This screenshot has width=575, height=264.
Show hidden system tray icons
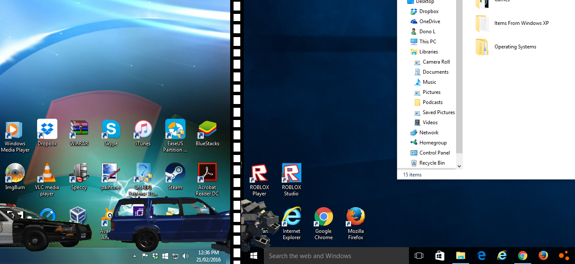click(134, 256)
